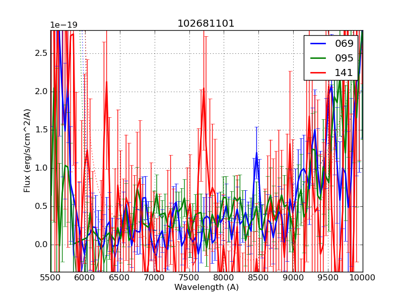Select the 5500 x-axis tick label

coord(50,278)
